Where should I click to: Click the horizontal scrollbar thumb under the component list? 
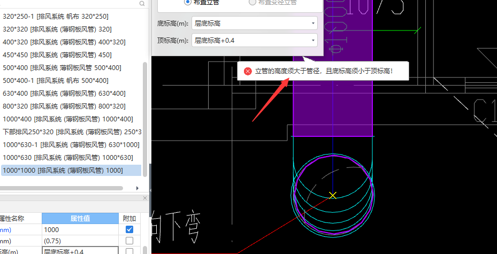point(62,188)
